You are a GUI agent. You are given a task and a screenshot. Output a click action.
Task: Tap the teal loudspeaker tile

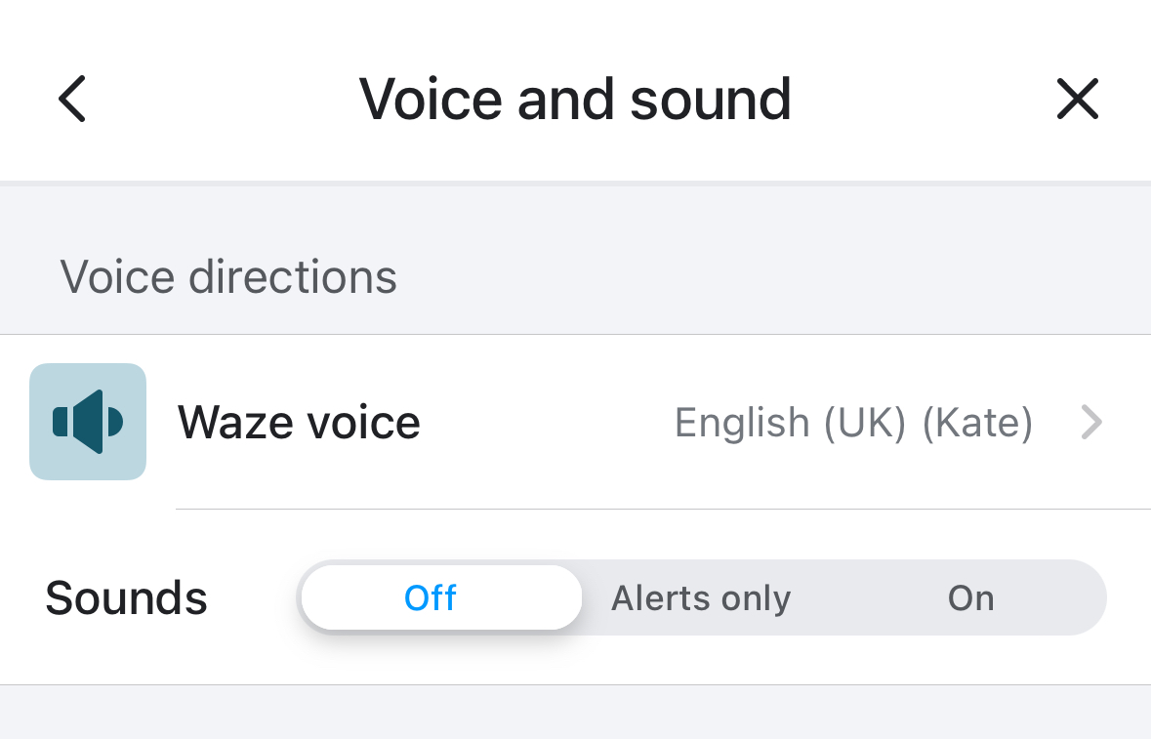point(88,422)
